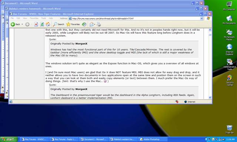
Task: Click the blocked-content icon in IE status bar
Action: (177, 102)
